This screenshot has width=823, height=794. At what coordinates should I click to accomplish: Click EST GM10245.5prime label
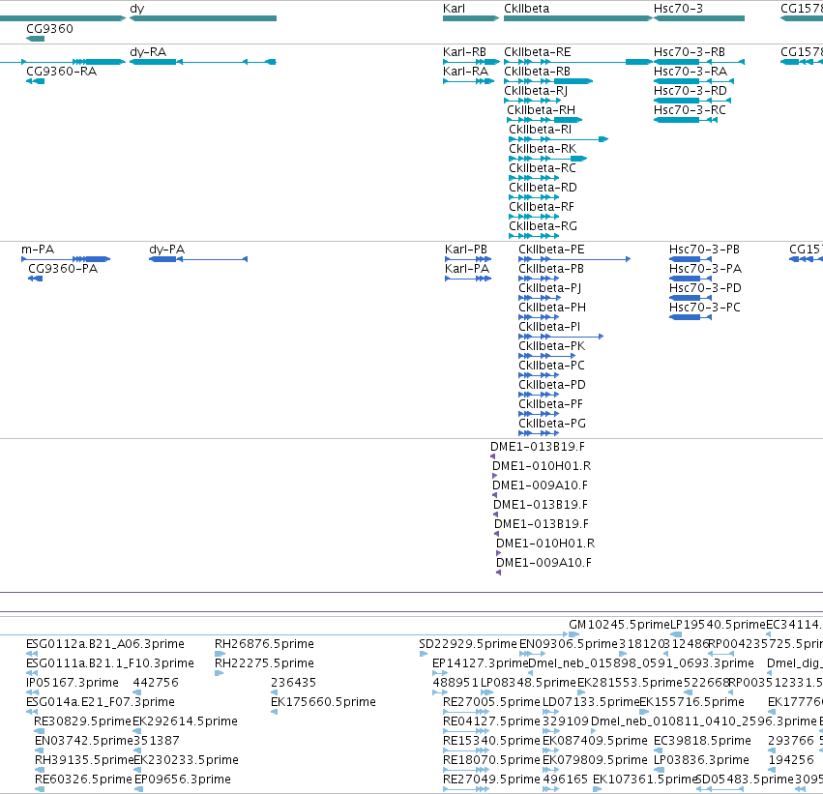620,625
